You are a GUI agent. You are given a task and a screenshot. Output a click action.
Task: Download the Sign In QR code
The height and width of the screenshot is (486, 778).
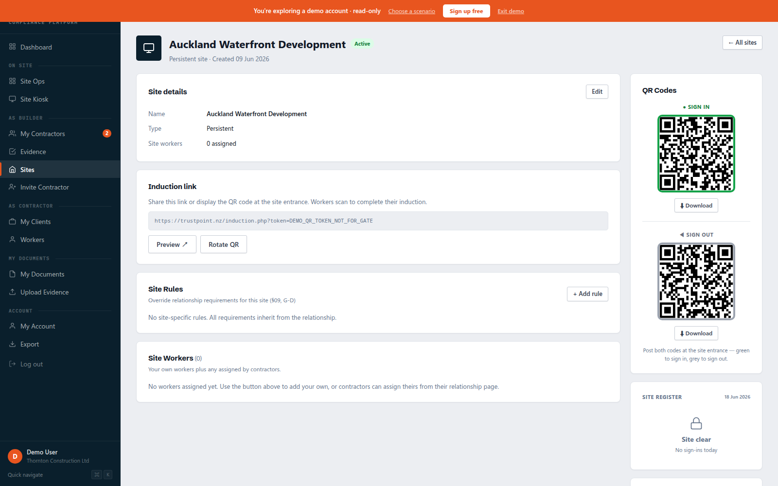coord(696,206)
